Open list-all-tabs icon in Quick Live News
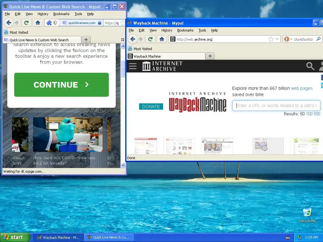Screen dimensions: 323x242 (123, 40)
